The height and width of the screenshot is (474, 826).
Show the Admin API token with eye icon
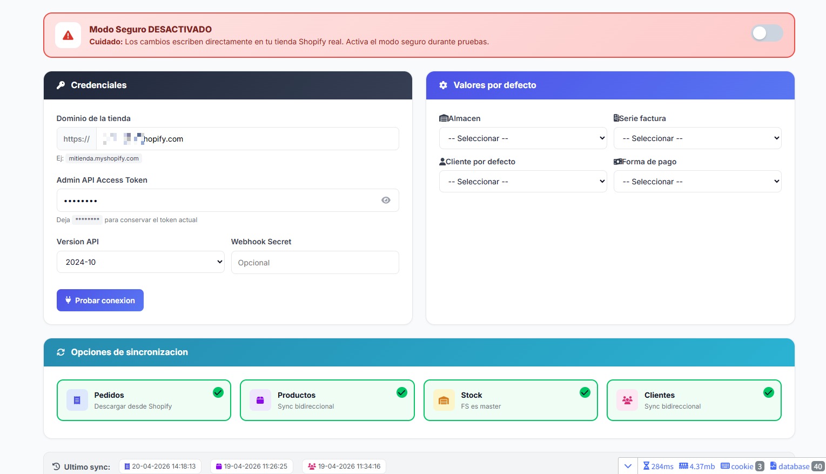coord(386,200)
